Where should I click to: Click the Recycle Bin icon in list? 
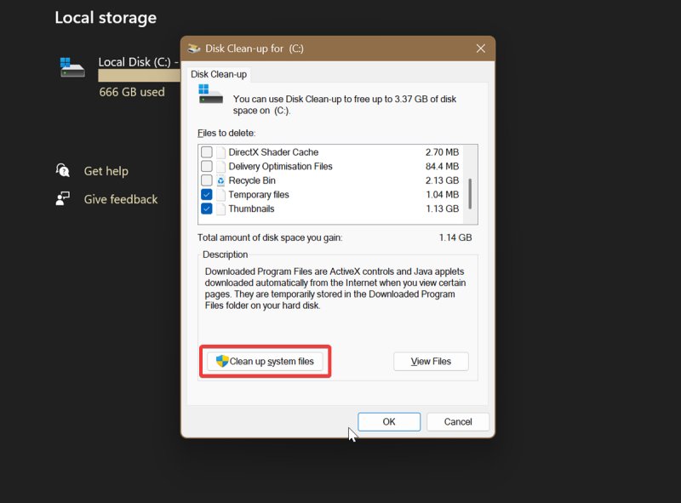pos(220,180)
